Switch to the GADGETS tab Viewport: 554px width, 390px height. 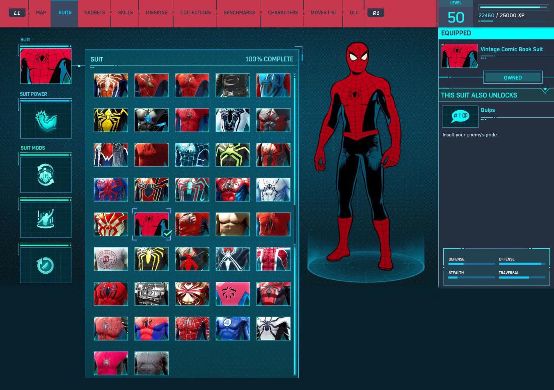click(94, 13)
